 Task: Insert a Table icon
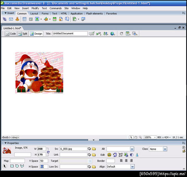[24, 19]
